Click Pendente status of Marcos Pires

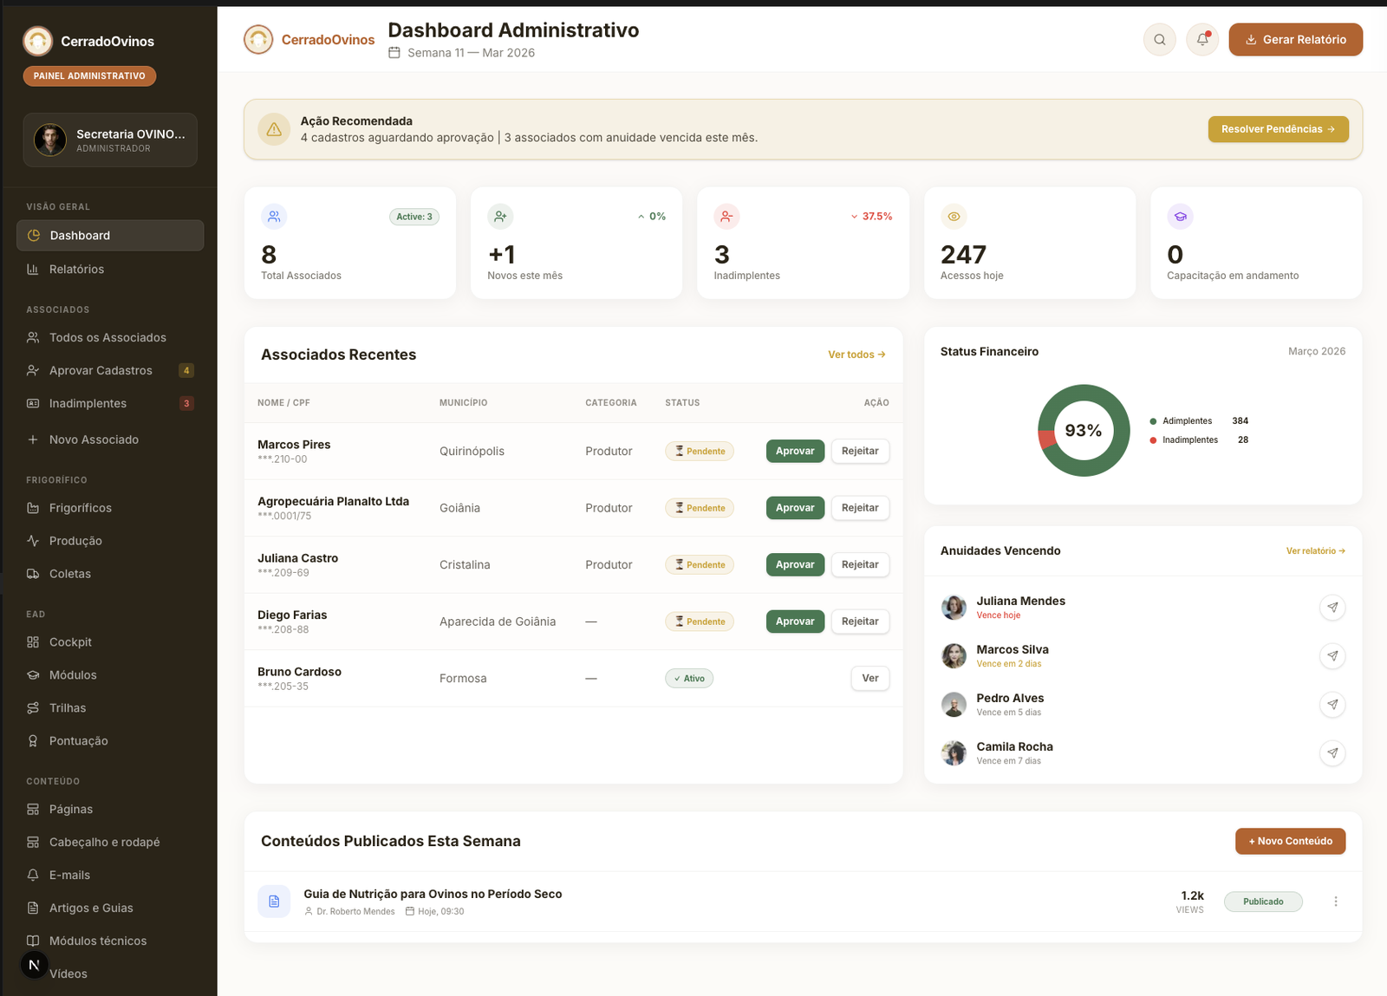(x=700, y=451)
